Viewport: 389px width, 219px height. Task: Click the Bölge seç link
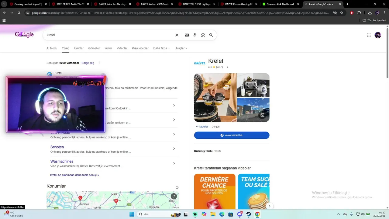pos(88,63)
